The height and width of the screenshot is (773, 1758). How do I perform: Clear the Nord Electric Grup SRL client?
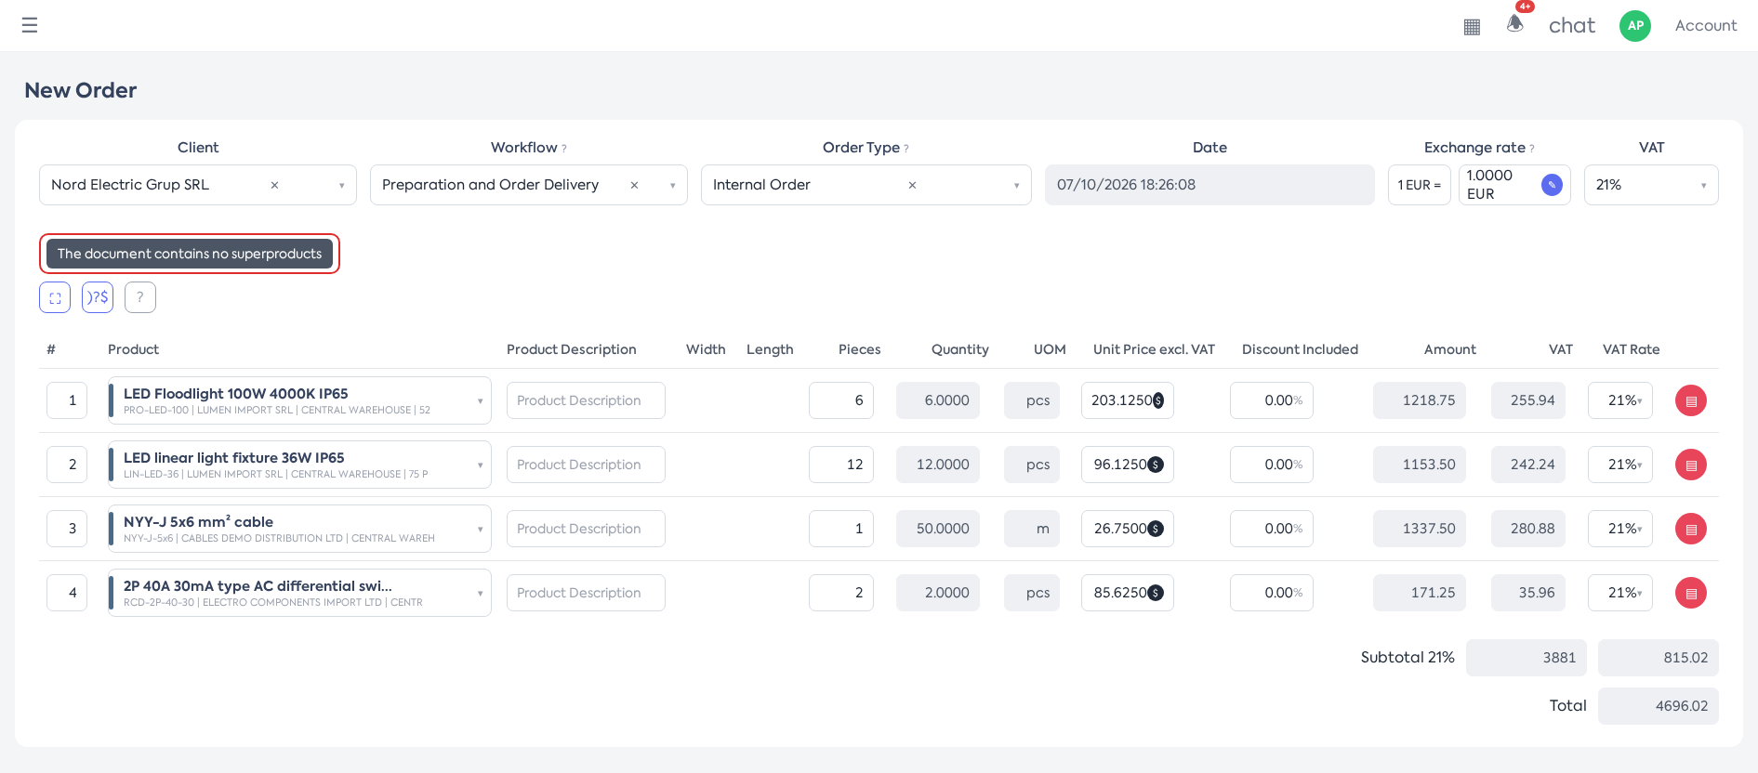tap(274, 185)
